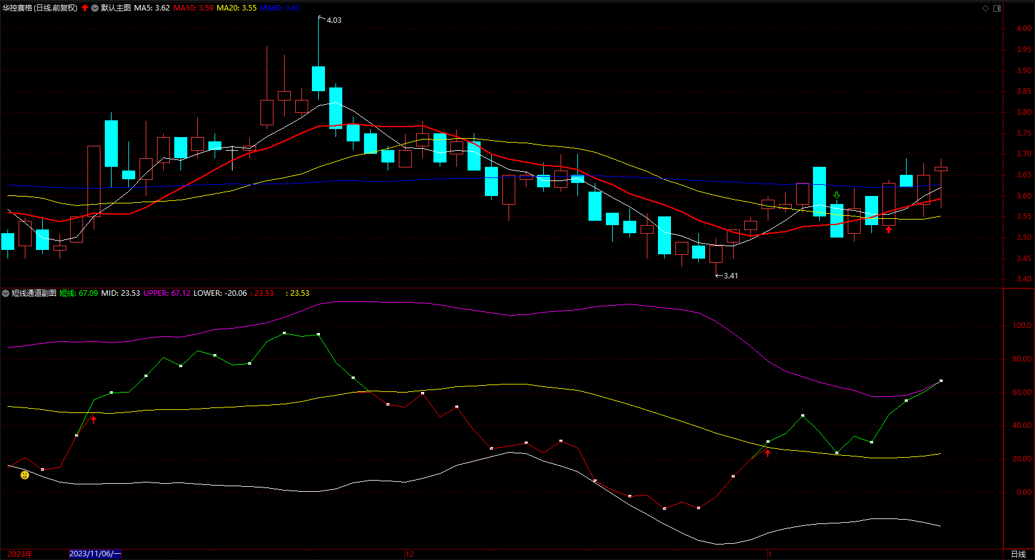Viewport: 1035px width, 560px height.
Task: Click the 1 month marker on time axis
Action: pyautogui.click(x=770, y=554)
